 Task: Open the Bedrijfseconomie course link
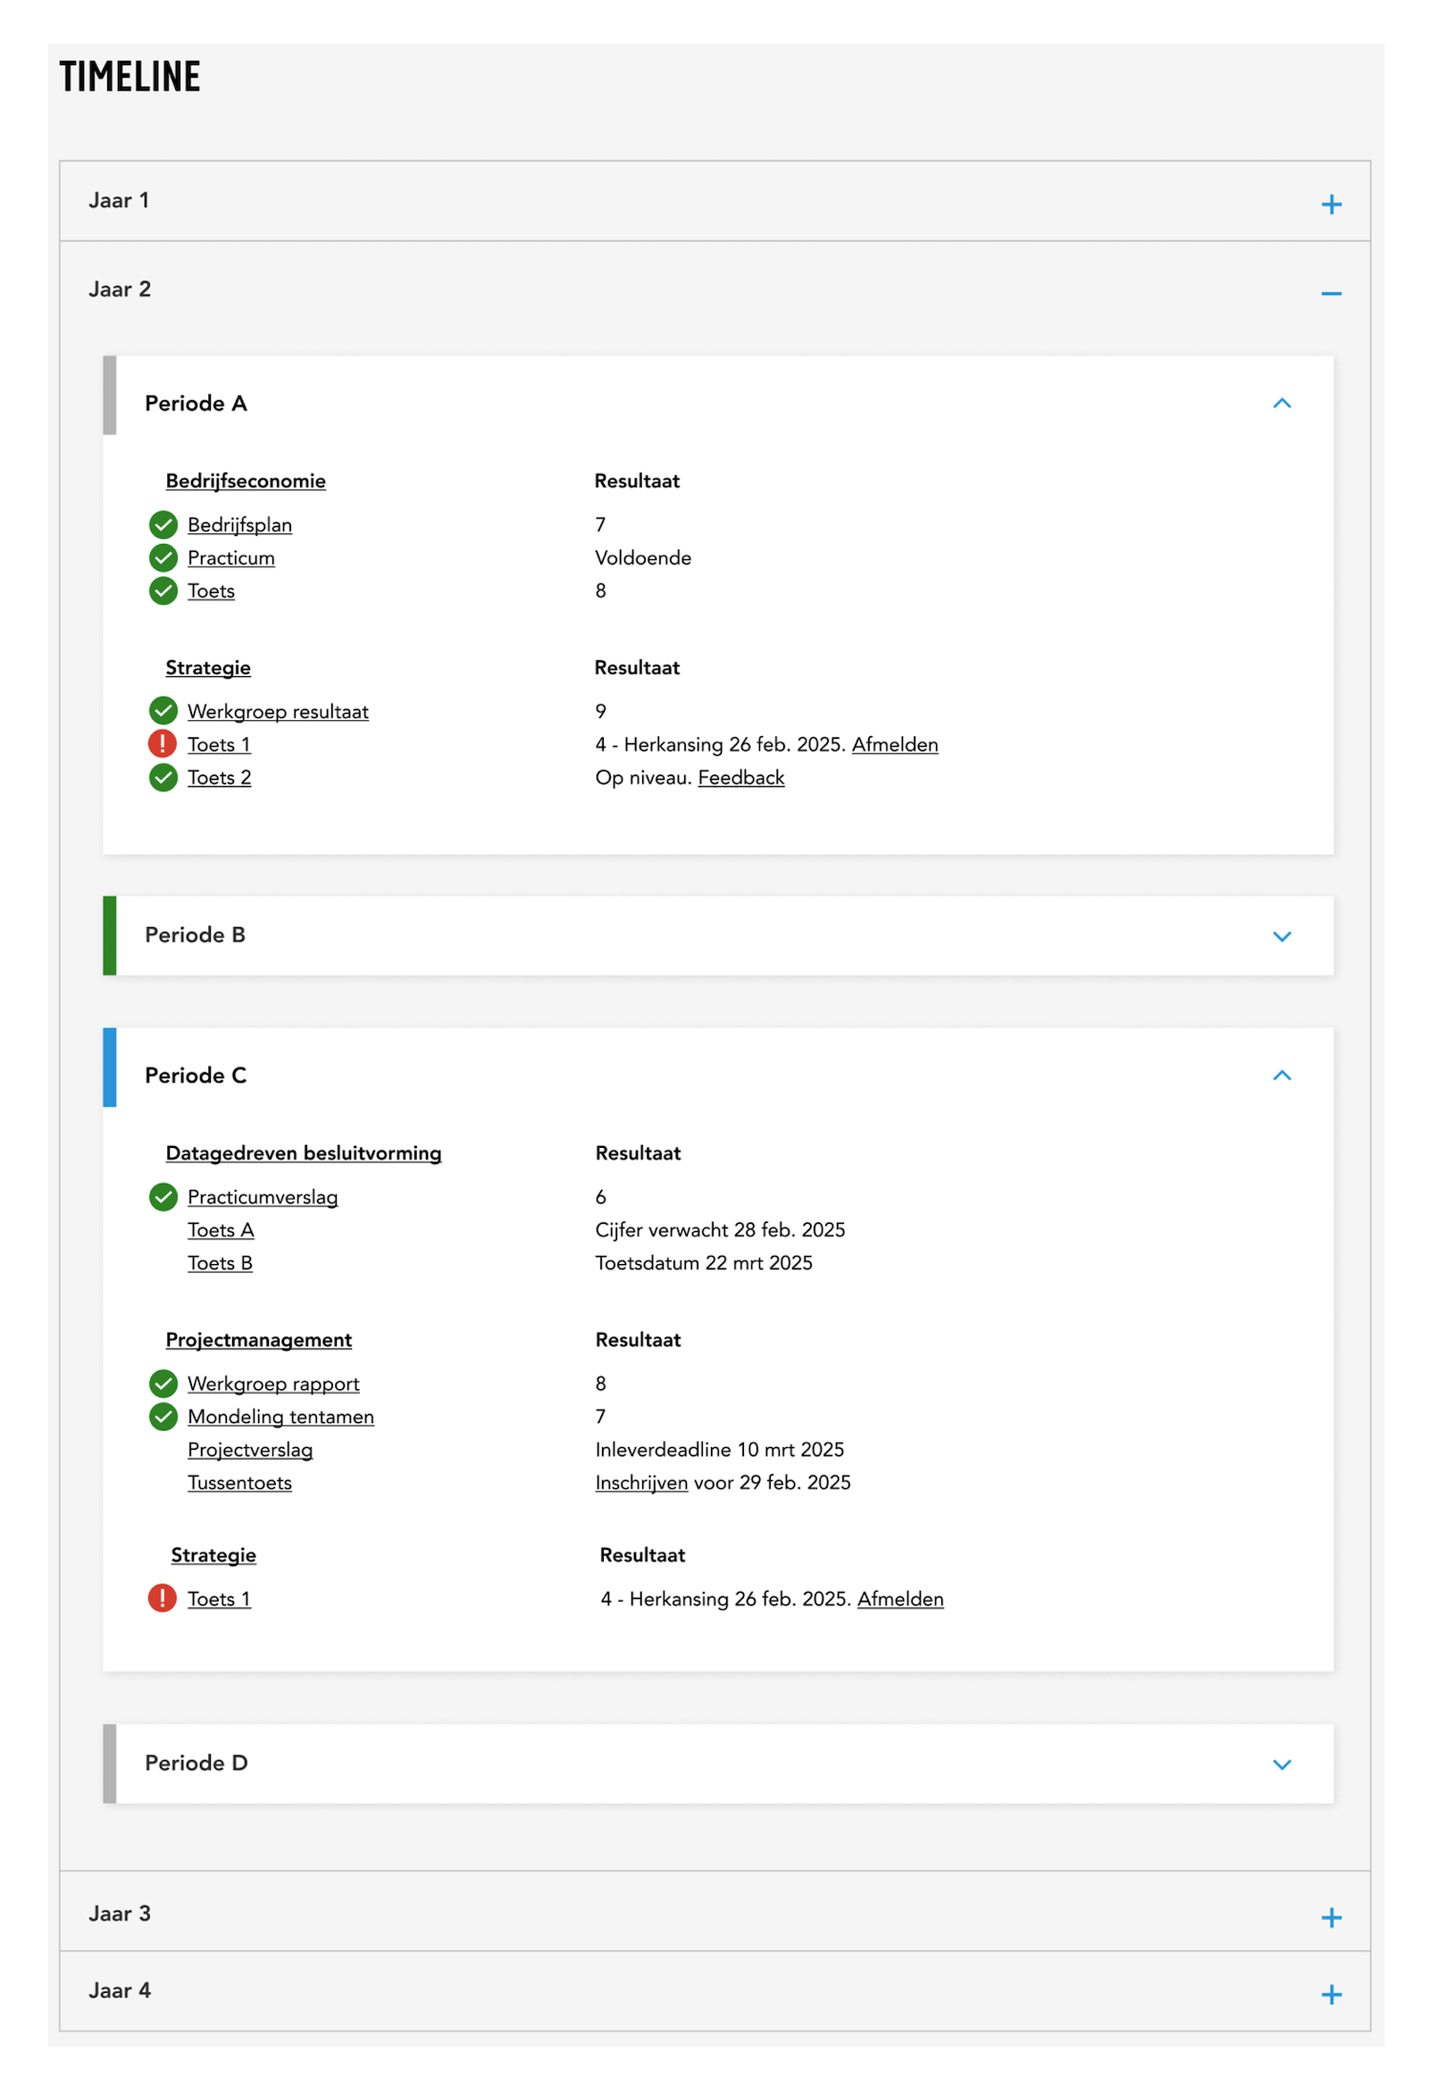click(x=246, y=481)
